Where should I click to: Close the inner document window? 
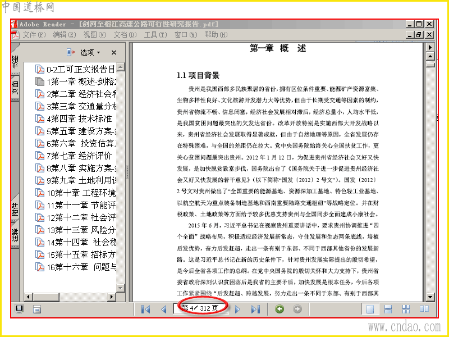click(429, 35)
